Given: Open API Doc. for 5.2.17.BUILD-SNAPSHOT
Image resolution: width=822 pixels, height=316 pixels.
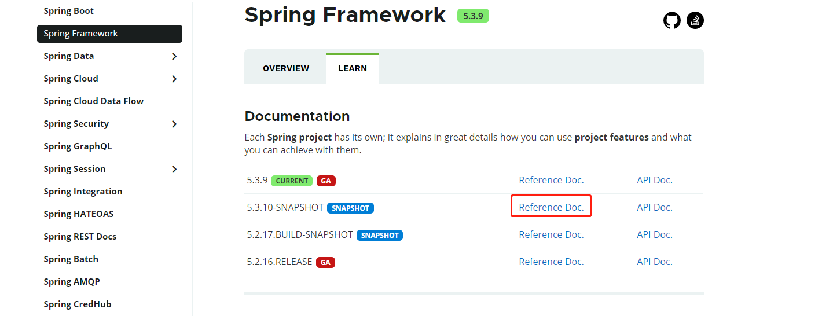Looking at the screenshot, I should [x=655, y=234].
